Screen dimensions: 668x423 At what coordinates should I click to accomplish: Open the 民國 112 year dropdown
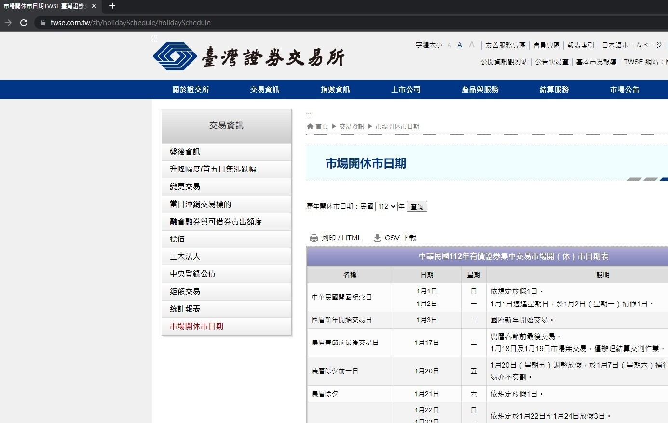coord(386,206)
